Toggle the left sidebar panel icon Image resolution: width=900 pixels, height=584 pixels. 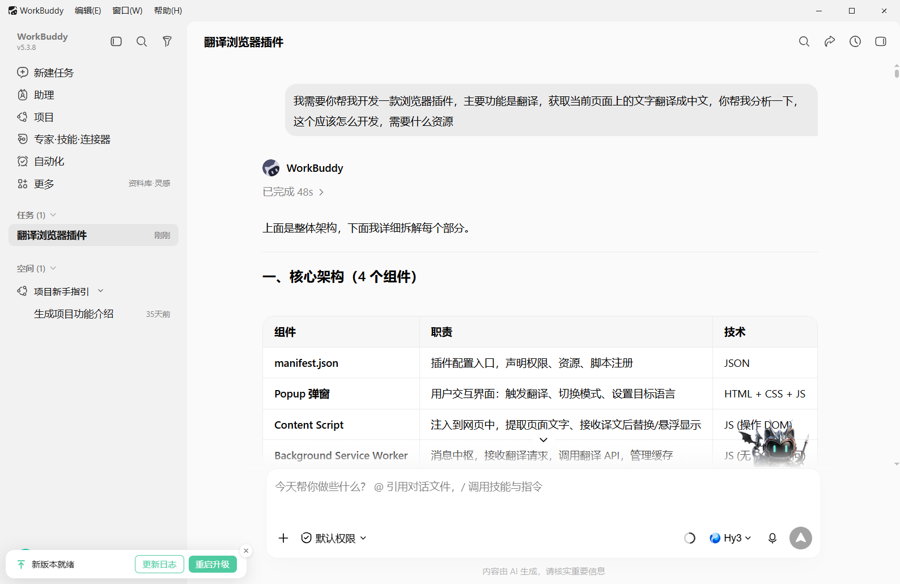[116, 41]
